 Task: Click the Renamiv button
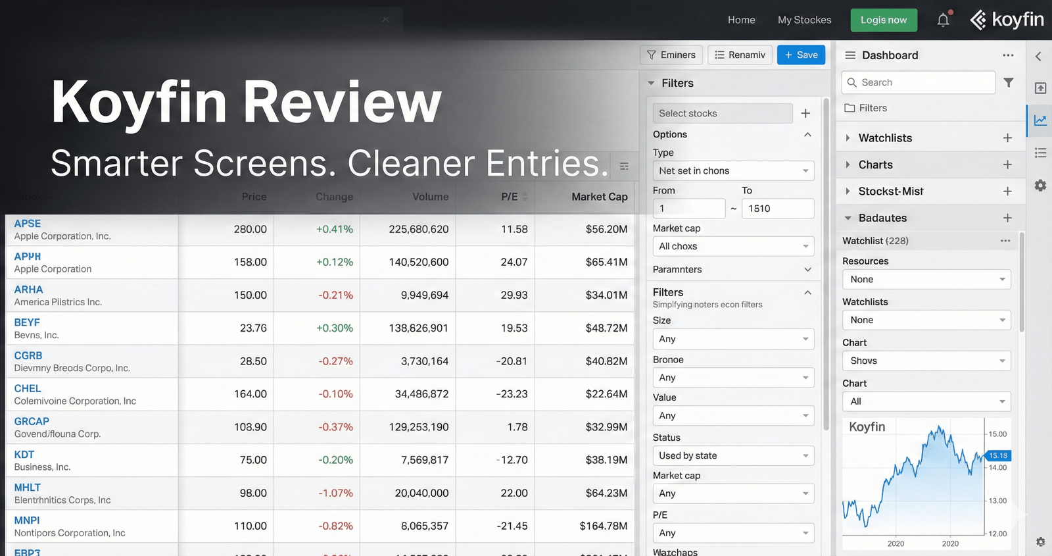coord(740,55)
